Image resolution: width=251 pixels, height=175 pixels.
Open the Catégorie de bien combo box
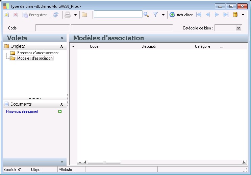pyautogui.click(x=239, y=28)
